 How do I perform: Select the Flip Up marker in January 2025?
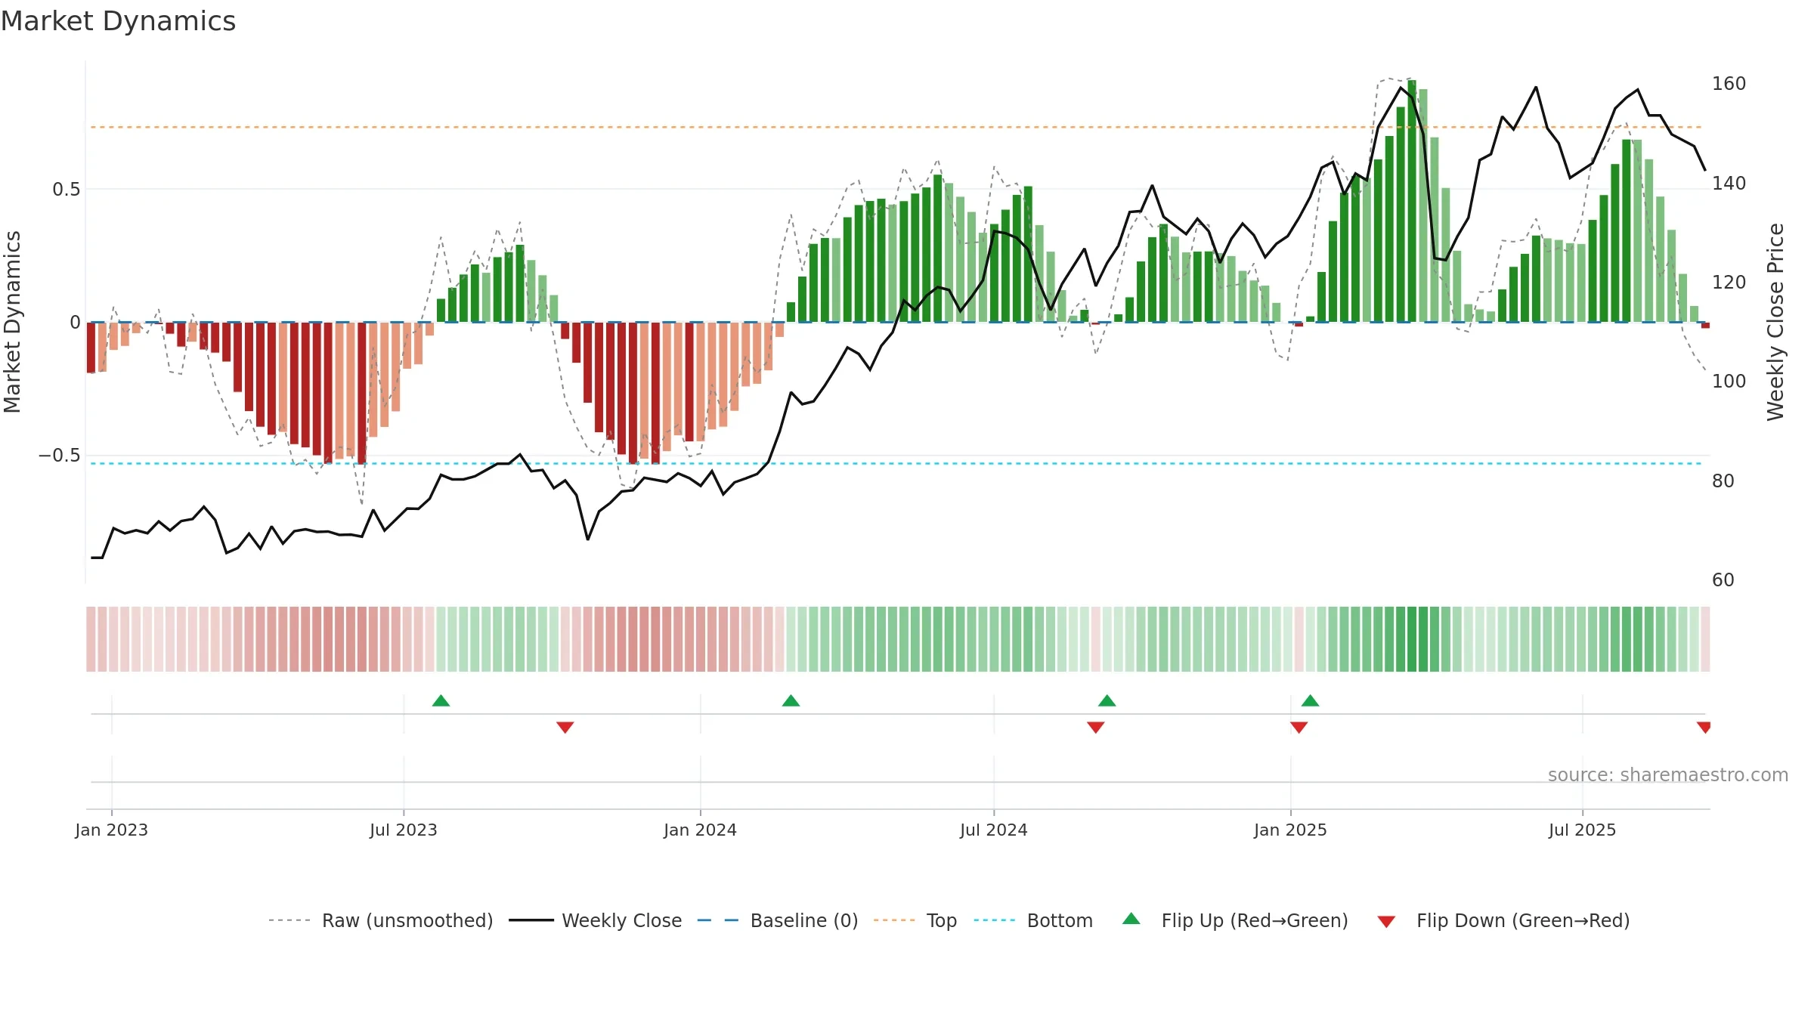pos(1311,700)
